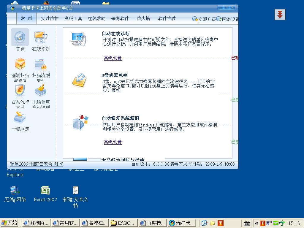Click the red arrows desktop floating icon
304x228 pixels.
tap(280, 15)
